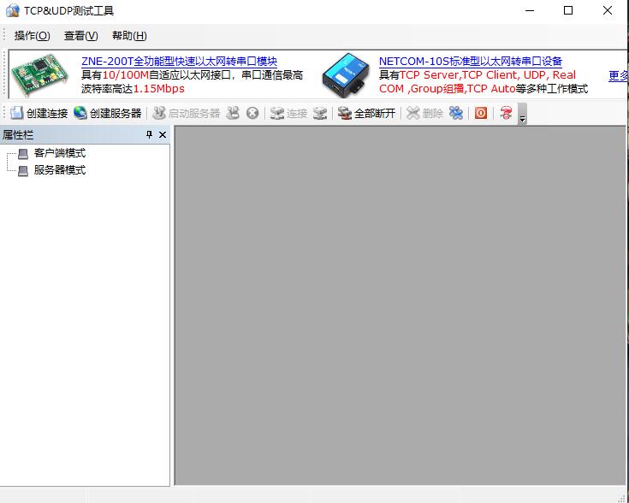Click the 连接 (connect) toolbar button
The height and width of the screenshot is (503, 629).
pyautogui.click(x=288, y=113)
